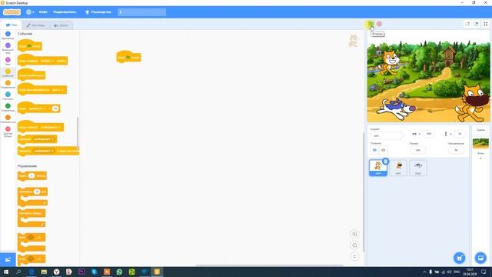This screenshot has height=277, width=492.
Task: Delete the selected sprite with its trash badge
Action: pyautogui.click(x=385, y=162)
